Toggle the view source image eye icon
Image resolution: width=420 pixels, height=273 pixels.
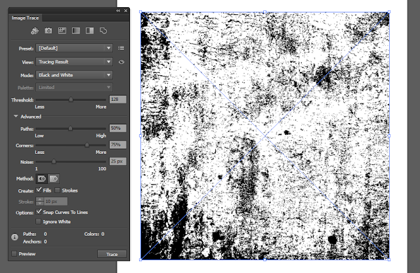pyautogui.click(x=121, y=62)
